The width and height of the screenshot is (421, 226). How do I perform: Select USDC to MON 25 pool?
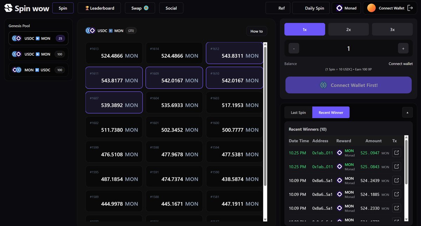tap(38, 38)
